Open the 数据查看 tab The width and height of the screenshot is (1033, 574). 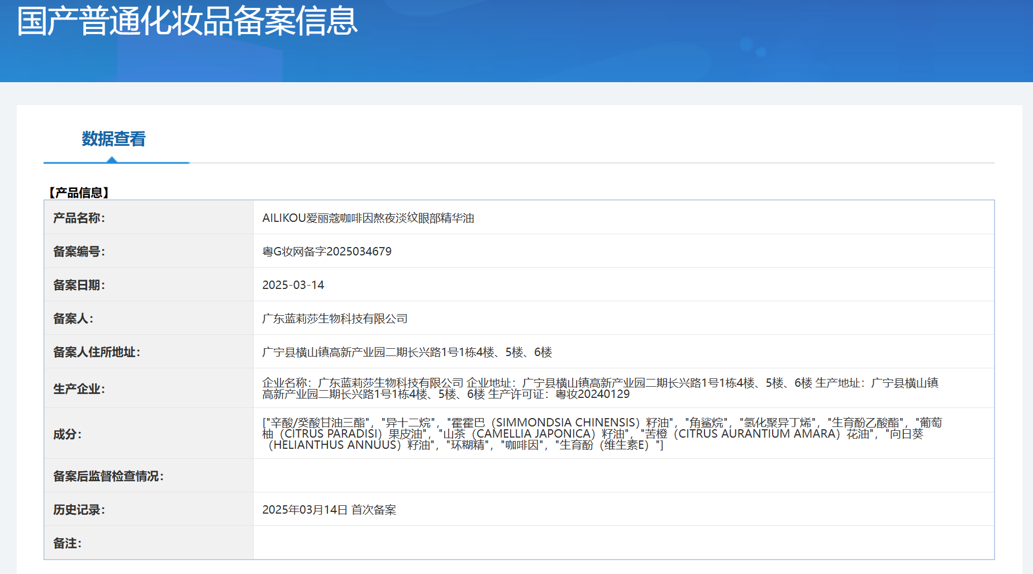point(113,139)
